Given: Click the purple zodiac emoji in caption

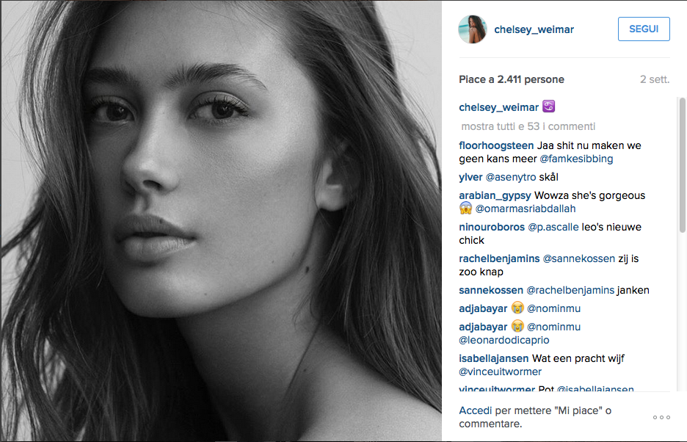Looking at the screenshot, I should (x=549, y=107).
